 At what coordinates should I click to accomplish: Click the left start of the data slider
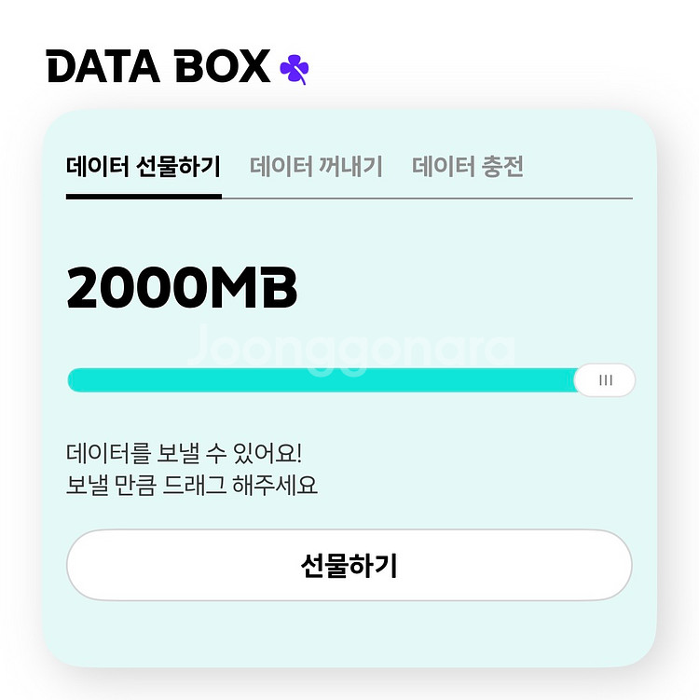coord(75,380)
